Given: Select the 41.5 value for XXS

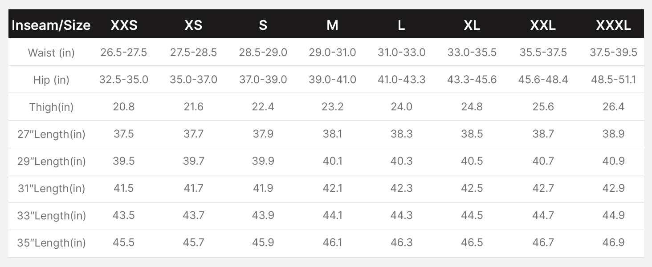Looking at the screenshot, I should coord(124,188).
